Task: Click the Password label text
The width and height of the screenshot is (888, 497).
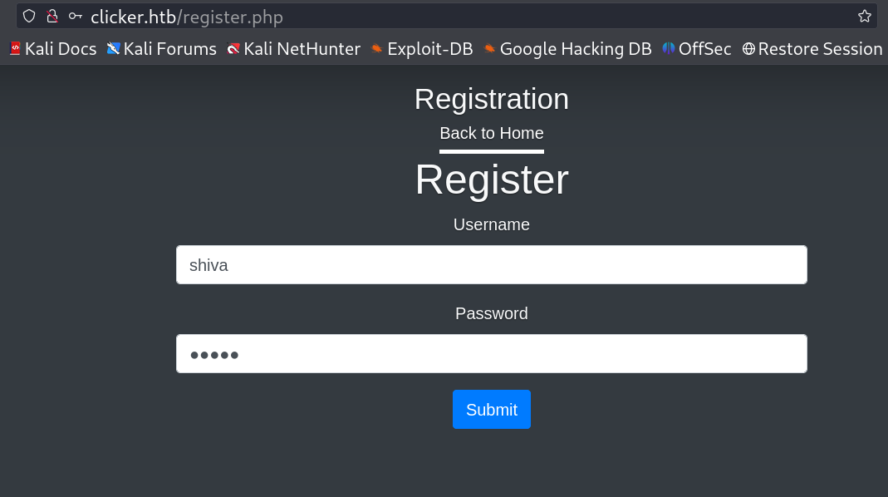Action: [492, 313]
